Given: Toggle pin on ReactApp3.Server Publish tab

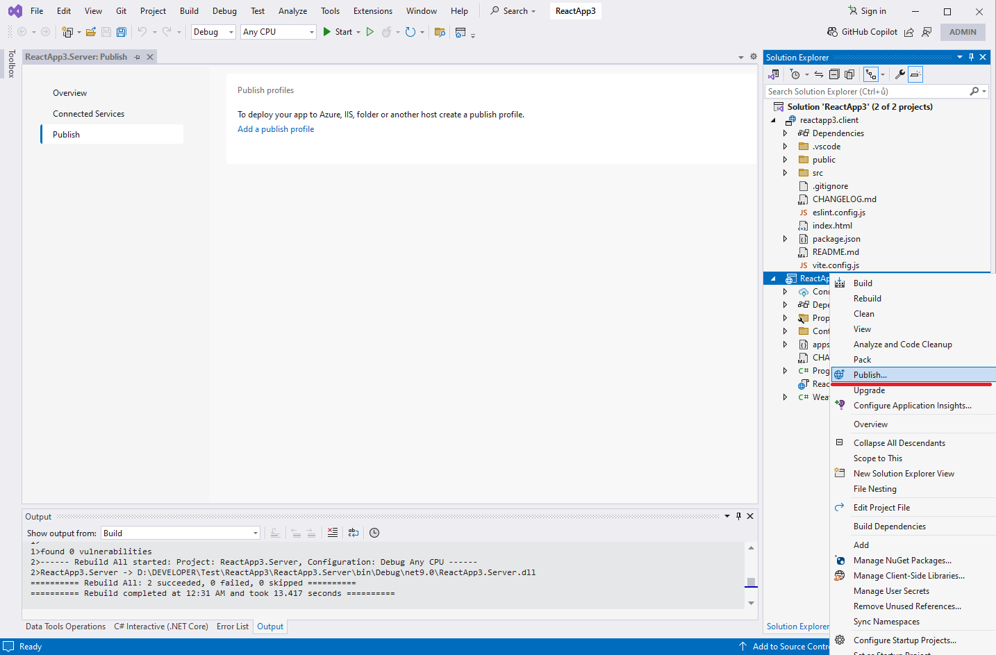Looking at the screenshot, I should (138, 57).
